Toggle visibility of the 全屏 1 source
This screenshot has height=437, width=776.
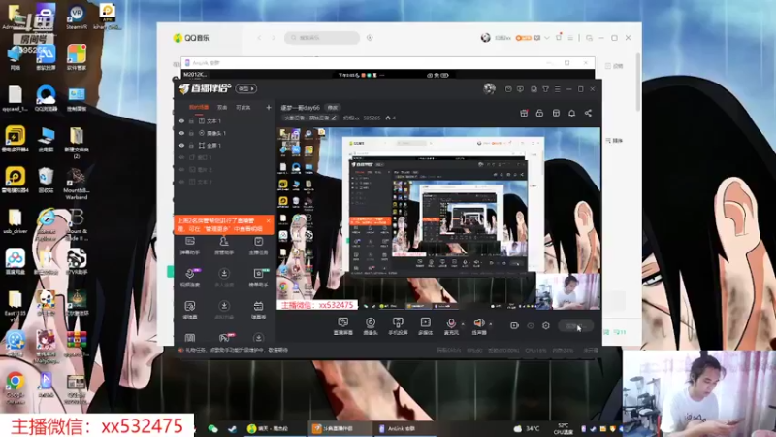point(181,145)
